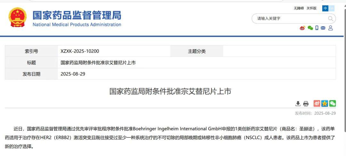
Task: Open the WeChat icon in header
Action: [310, 28]
